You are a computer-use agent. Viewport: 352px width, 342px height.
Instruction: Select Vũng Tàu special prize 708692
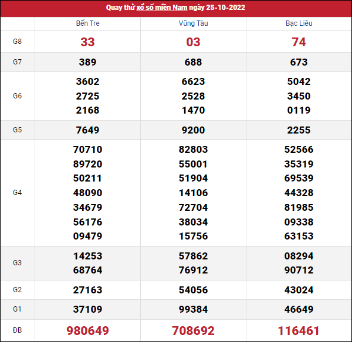pyautogui.click(x=193, y=330)
